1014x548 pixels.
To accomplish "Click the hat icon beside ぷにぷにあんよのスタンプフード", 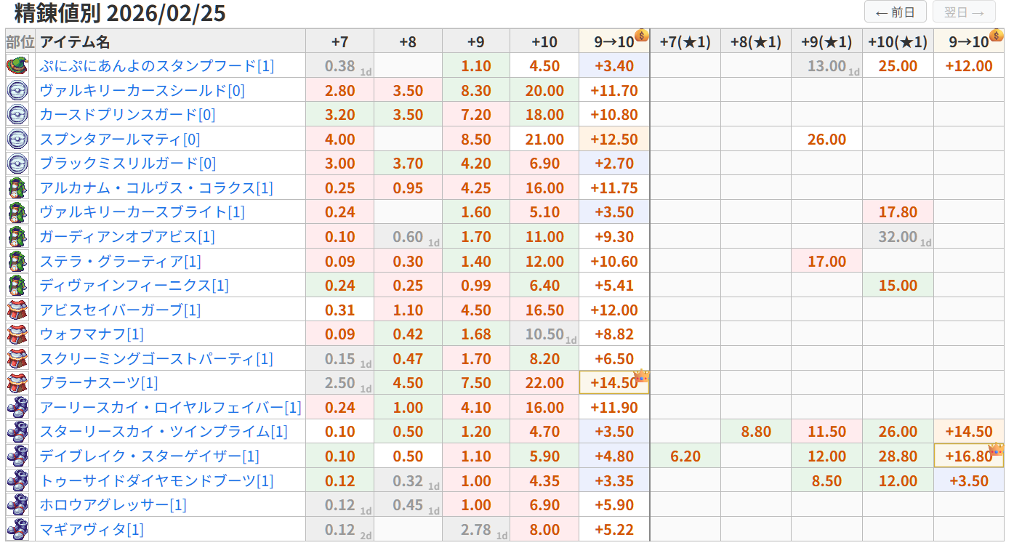I will (16, 66).
